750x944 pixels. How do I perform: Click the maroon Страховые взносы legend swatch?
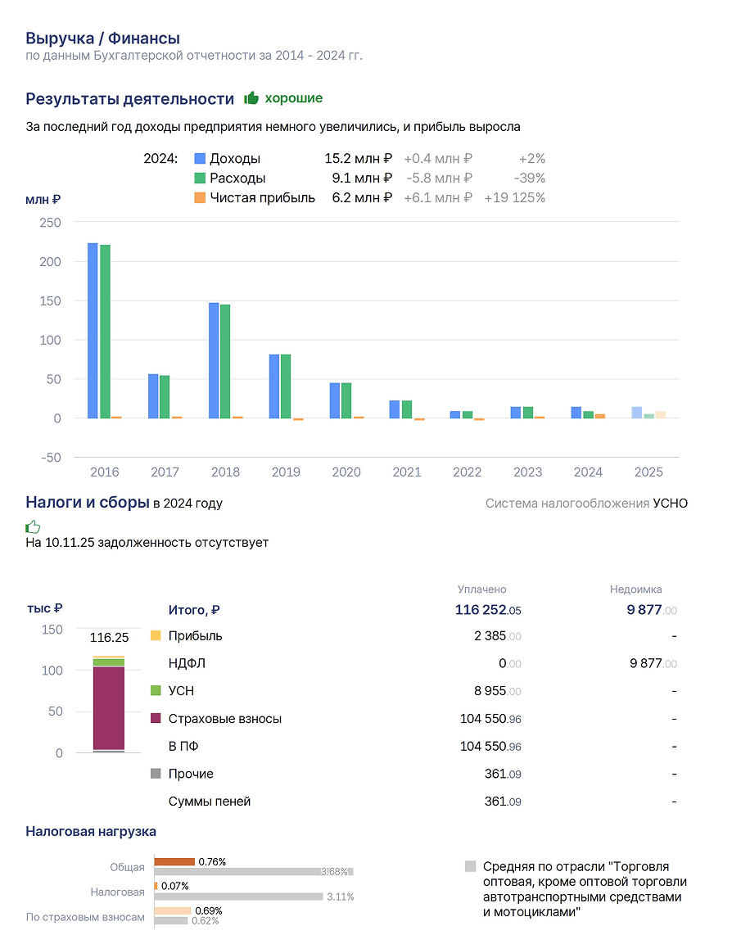click(156, 718)
